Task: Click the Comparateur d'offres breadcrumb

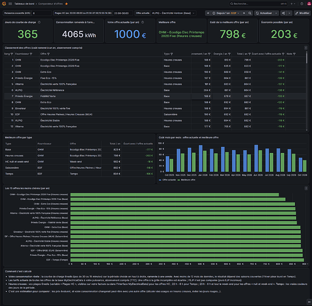Action: pos(50,4)
